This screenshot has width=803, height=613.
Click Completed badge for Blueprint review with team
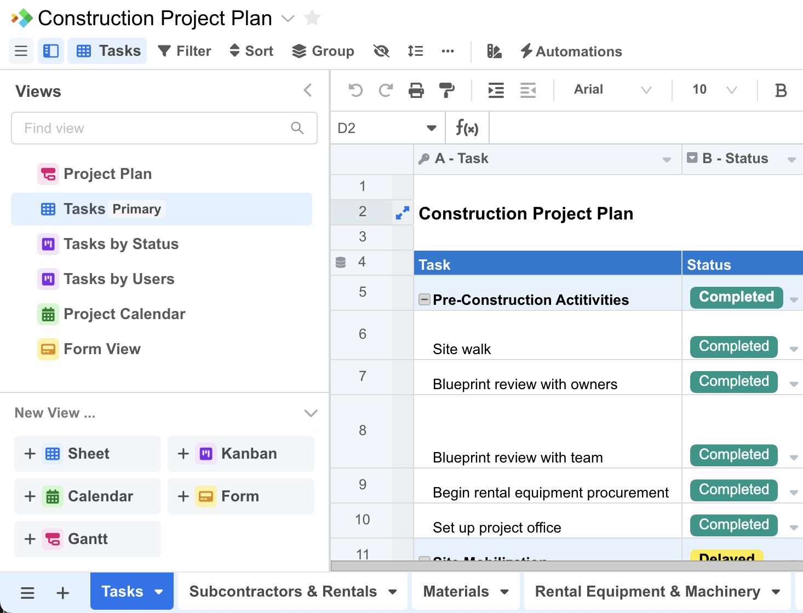coord(734,455)
